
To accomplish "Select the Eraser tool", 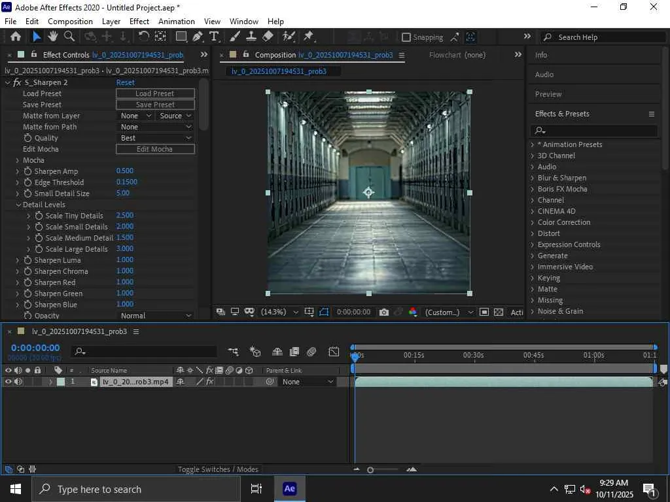I will (x=268, y=37).
